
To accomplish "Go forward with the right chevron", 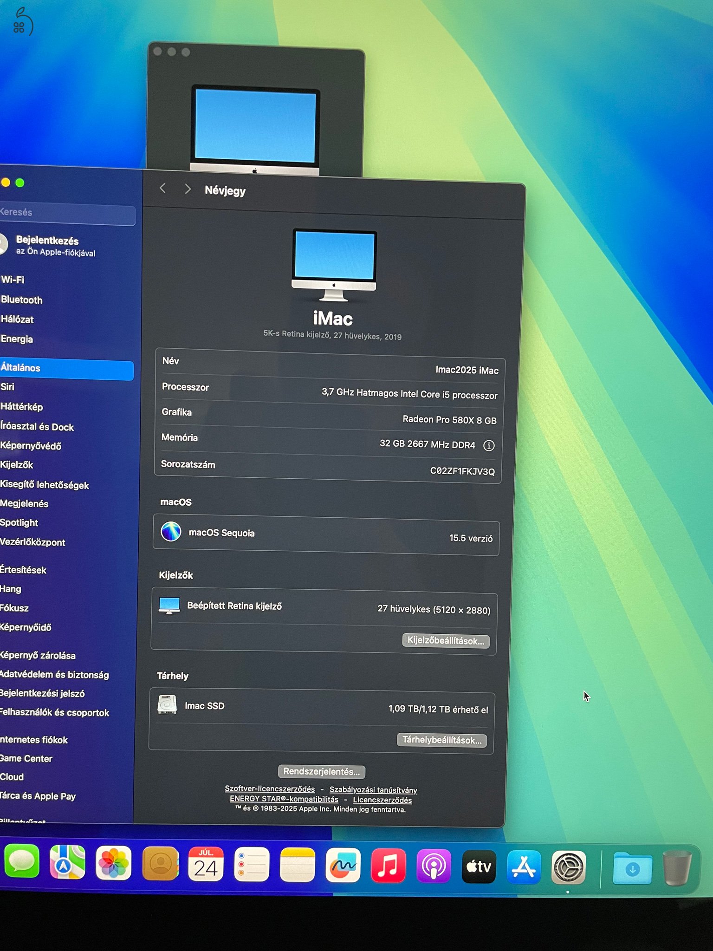I will [188, 189].
